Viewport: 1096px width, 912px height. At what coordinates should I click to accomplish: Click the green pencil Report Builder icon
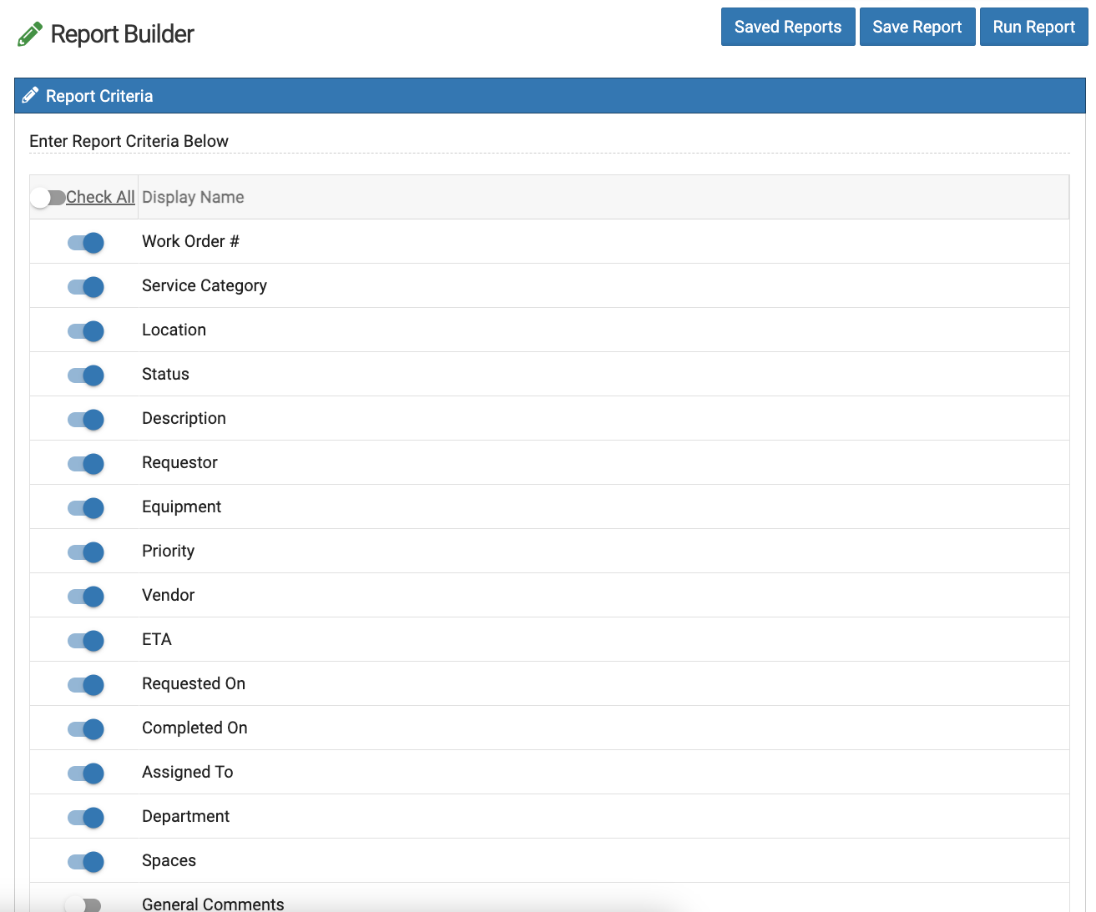click(x=30, y=34)
